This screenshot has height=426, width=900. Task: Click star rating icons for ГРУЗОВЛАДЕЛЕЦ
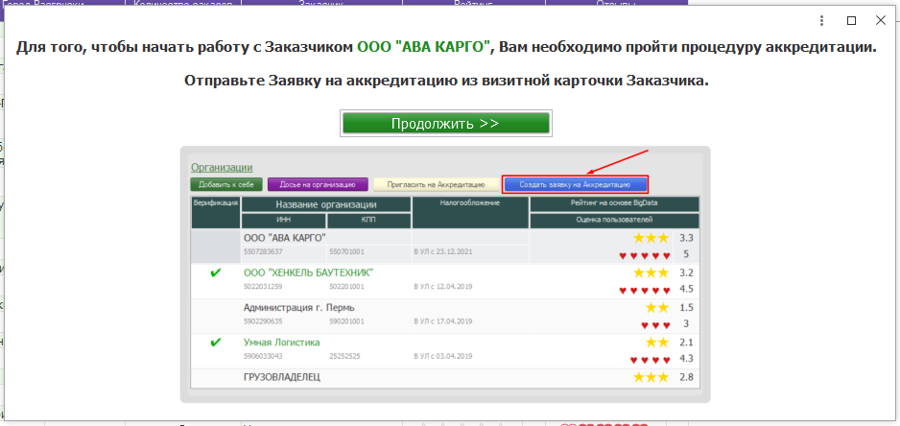click(x=651, y=378)
